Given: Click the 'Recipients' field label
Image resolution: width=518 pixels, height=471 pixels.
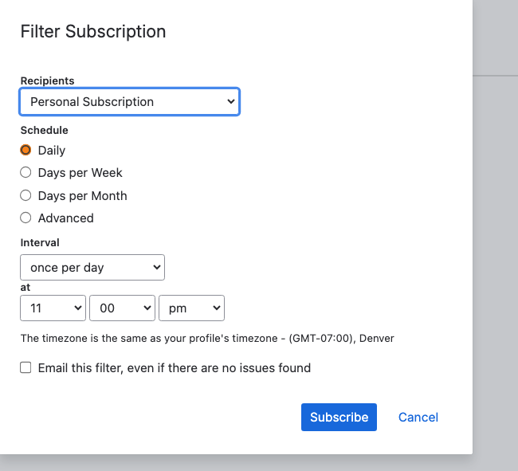Looking at the screenshot, I should point(47,80).
